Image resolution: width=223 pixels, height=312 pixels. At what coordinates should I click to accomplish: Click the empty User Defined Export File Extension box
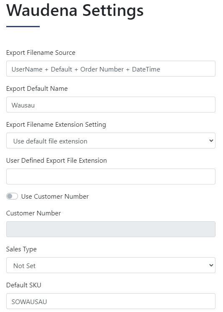click(x=111, y=176)
